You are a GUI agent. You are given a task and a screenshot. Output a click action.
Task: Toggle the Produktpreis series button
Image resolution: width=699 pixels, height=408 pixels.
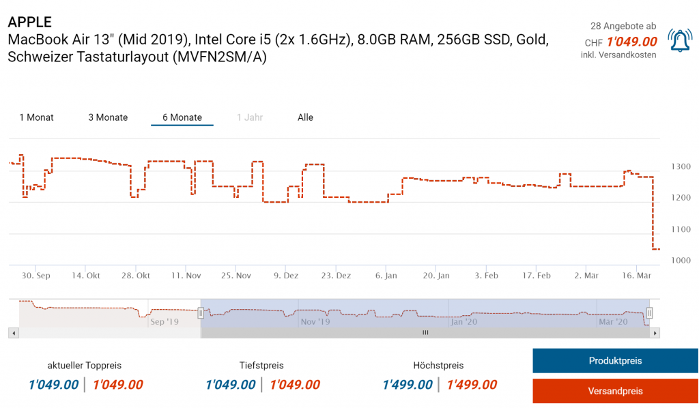(x=615, y=361)
